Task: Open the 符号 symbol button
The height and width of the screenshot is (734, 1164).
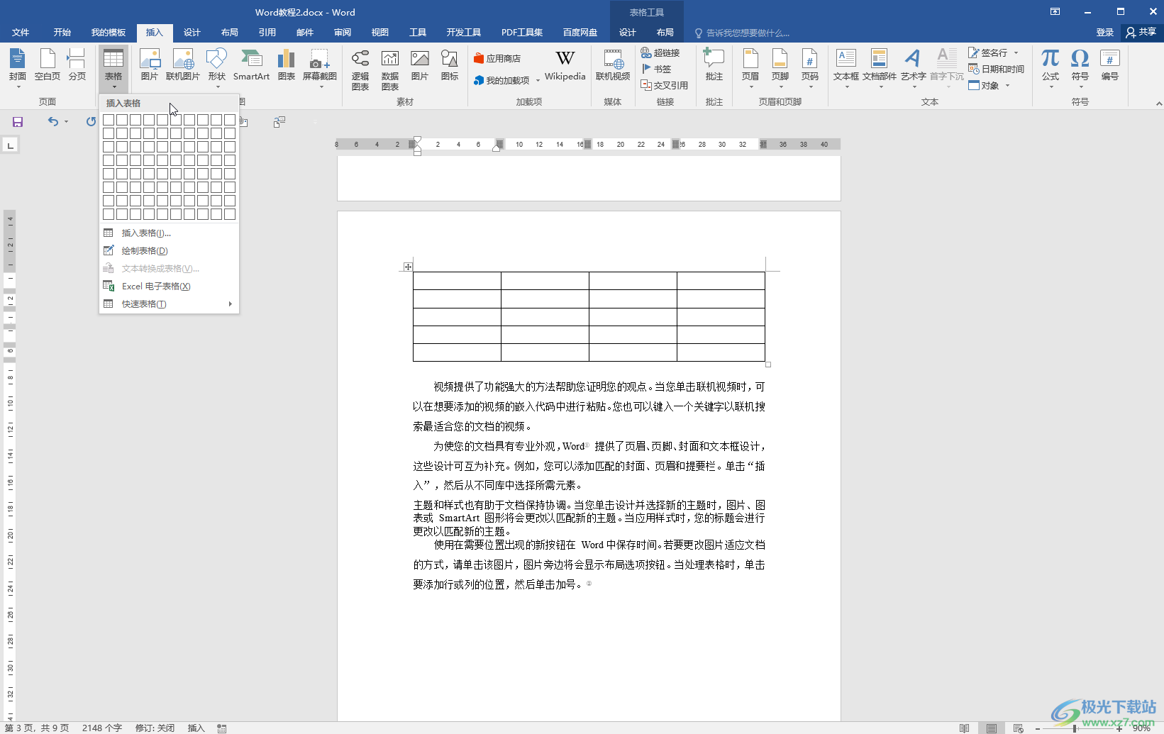Action: coord(1080,69)
